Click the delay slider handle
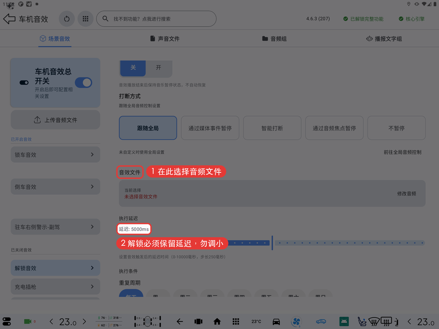Viewport: 439px width, 329px height. 272,243
